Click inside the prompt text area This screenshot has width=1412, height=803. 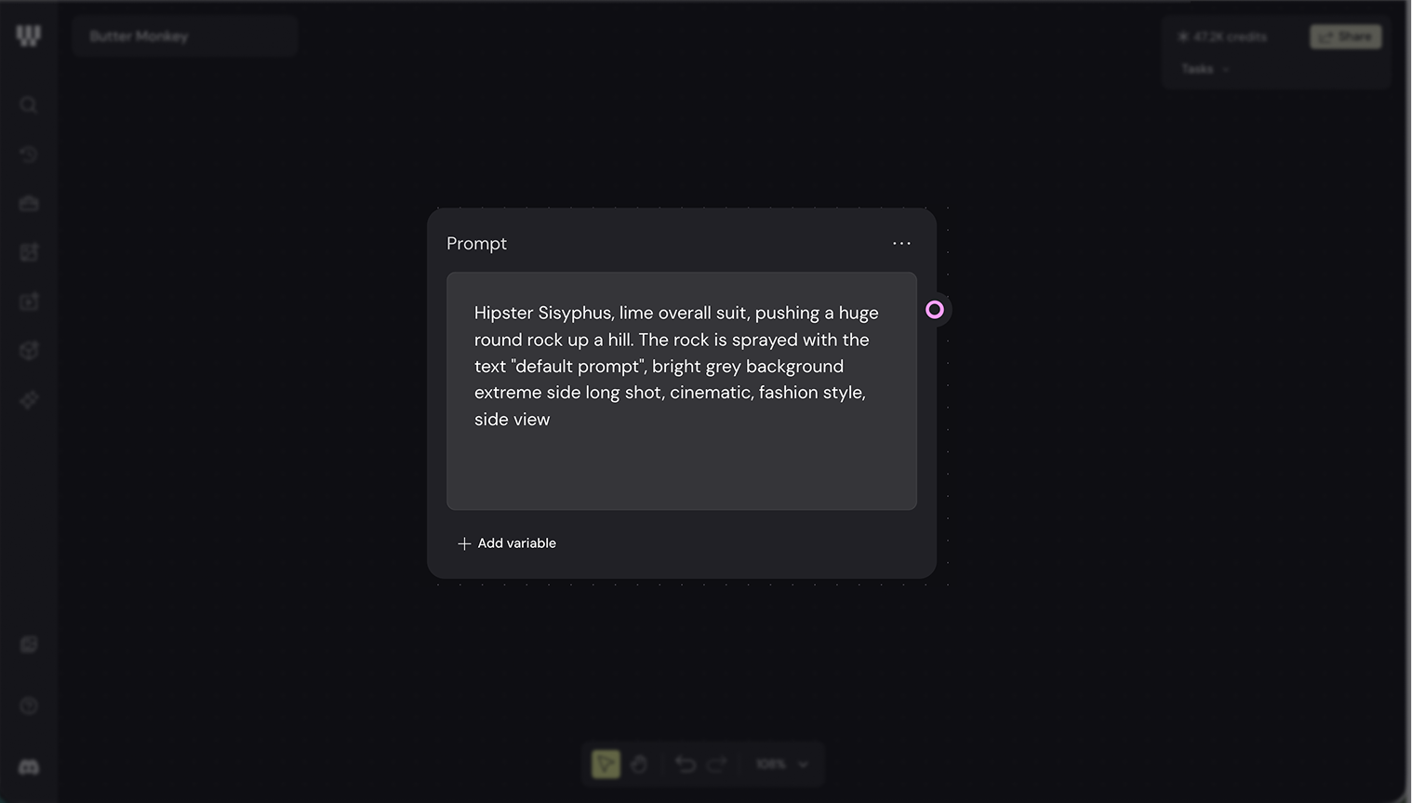point(682,391)
